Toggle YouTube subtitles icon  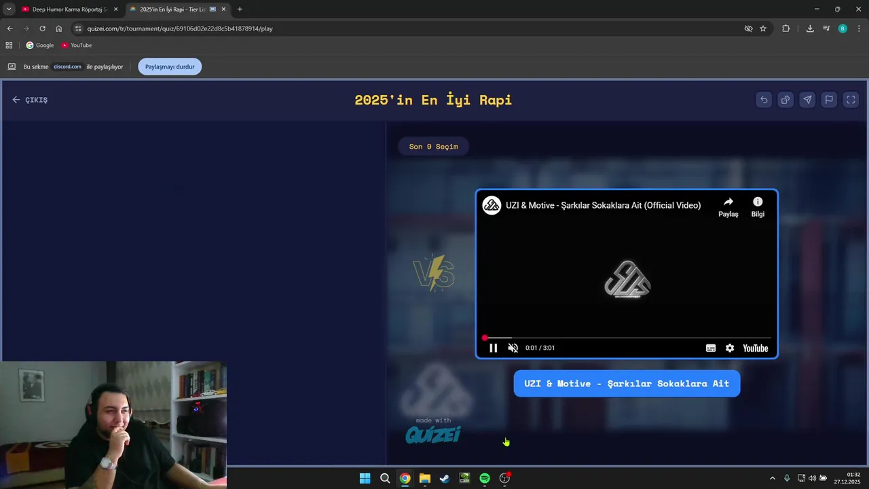(x=711, y=348)
